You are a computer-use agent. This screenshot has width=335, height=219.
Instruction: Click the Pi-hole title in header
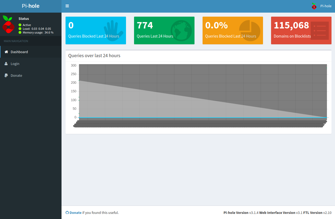(31, 6)
